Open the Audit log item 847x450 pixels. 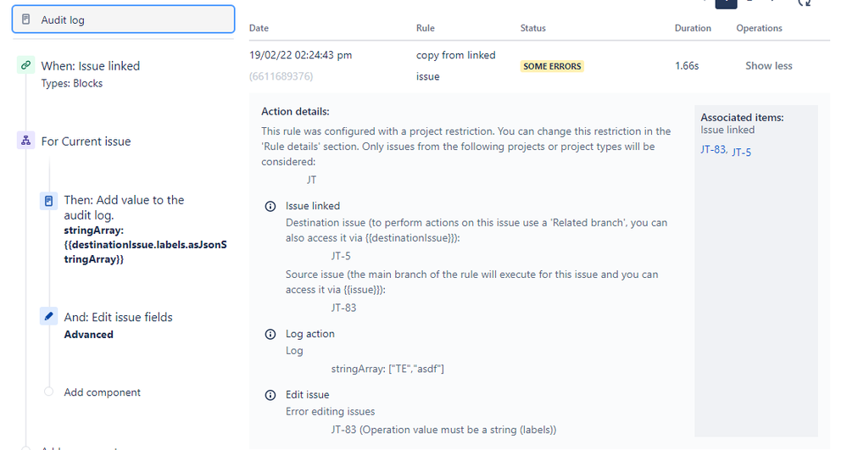(x=123, y=19)
